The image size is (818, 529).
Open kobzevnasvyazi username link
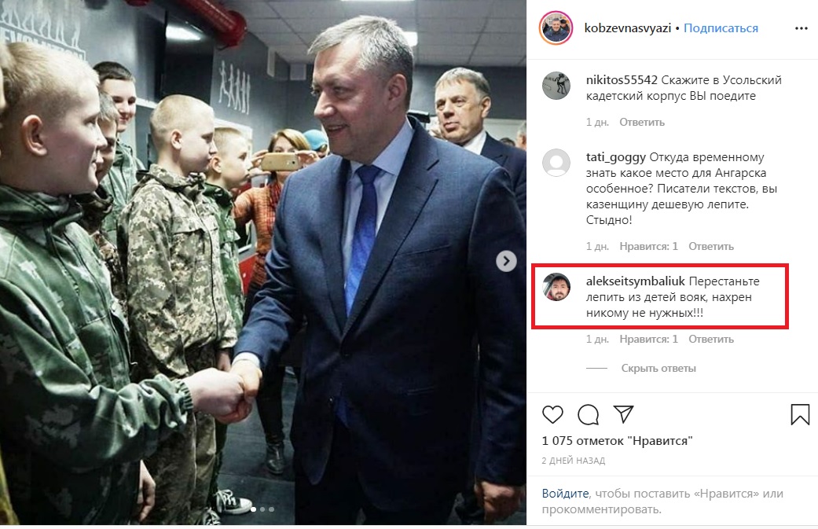click(628, 28)
